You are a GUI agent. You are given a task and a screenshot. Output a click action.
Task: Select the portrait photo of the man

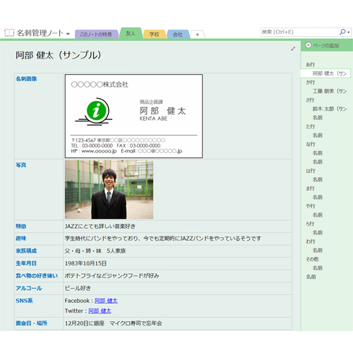click(x=109, y=190)
